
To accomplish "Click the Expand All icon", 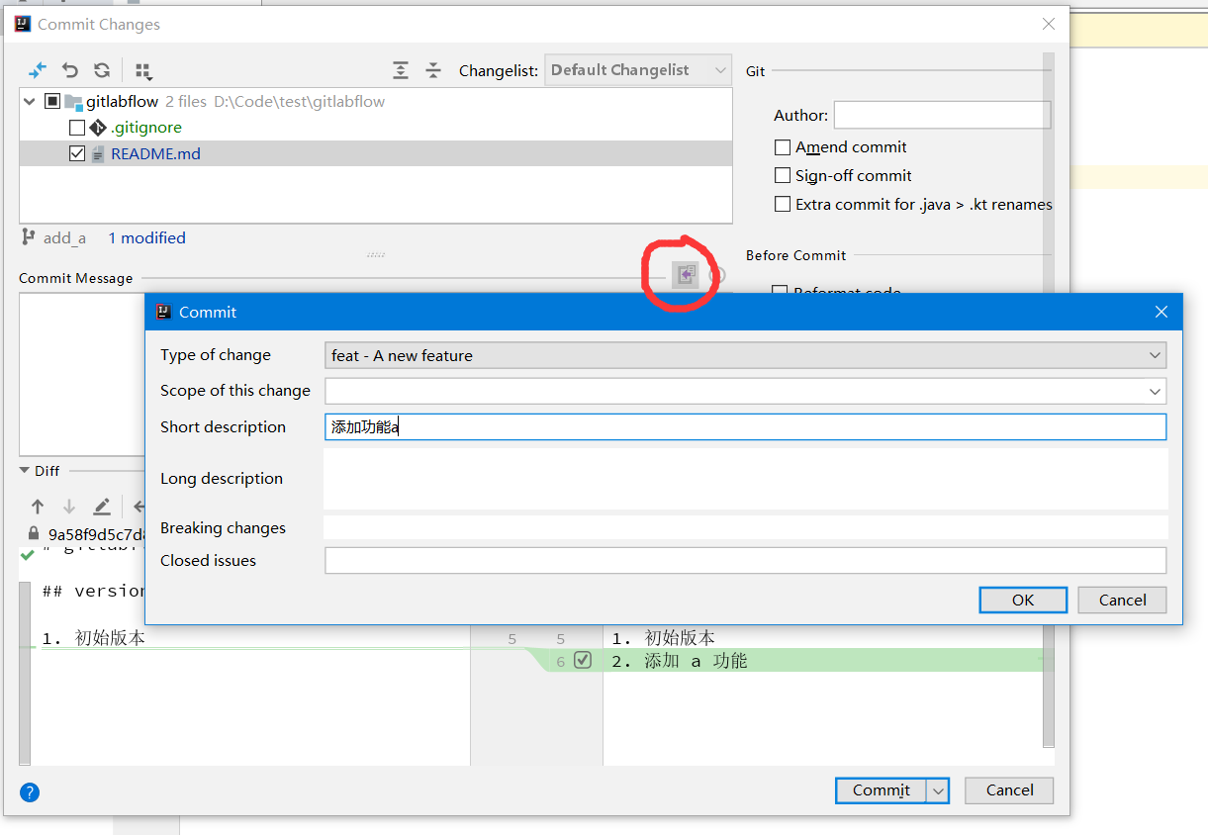I will 401,70.
